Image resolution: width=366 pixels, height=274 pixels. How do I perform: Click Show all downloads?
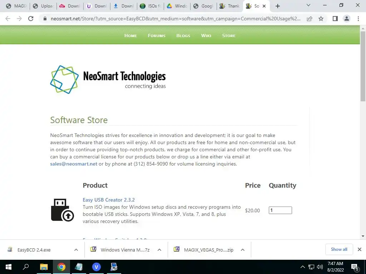pyautogui.click(x=339, y=249)
